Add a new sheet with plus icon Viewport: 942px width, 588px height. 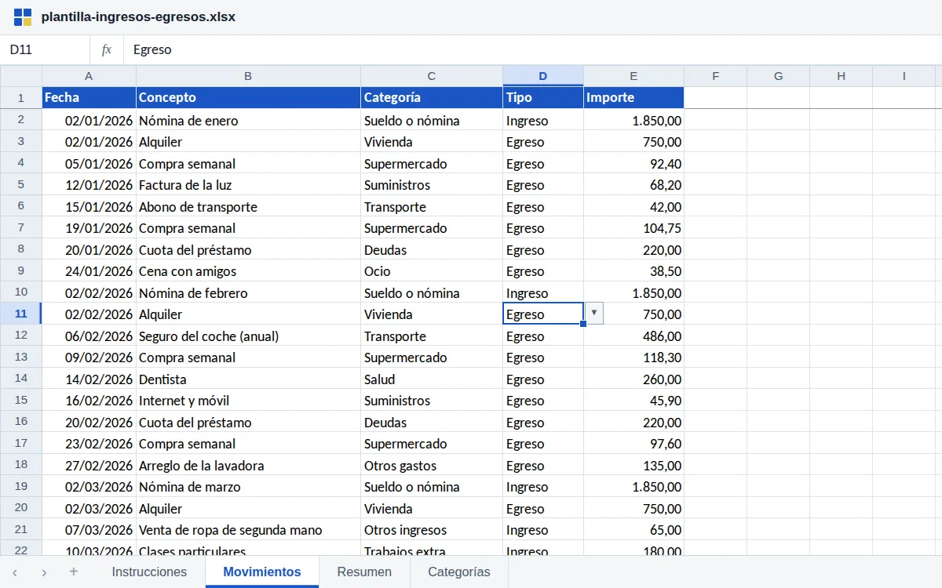click(x=74, y=572)
